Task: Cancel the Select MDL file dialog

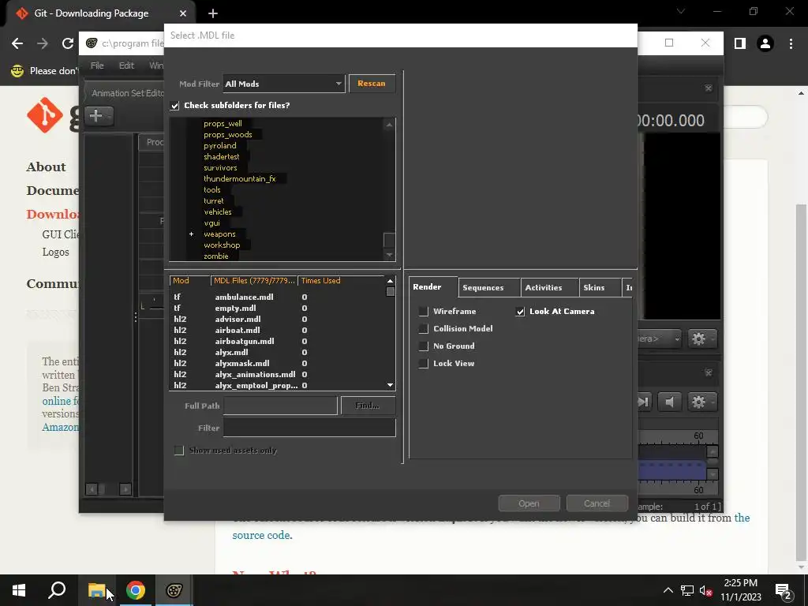Action: point(597,503)
